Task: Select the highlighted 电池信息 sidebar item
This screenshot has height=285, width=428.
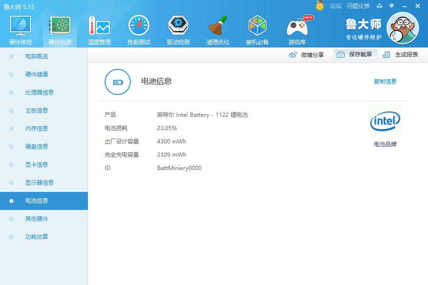Action: 44,201
